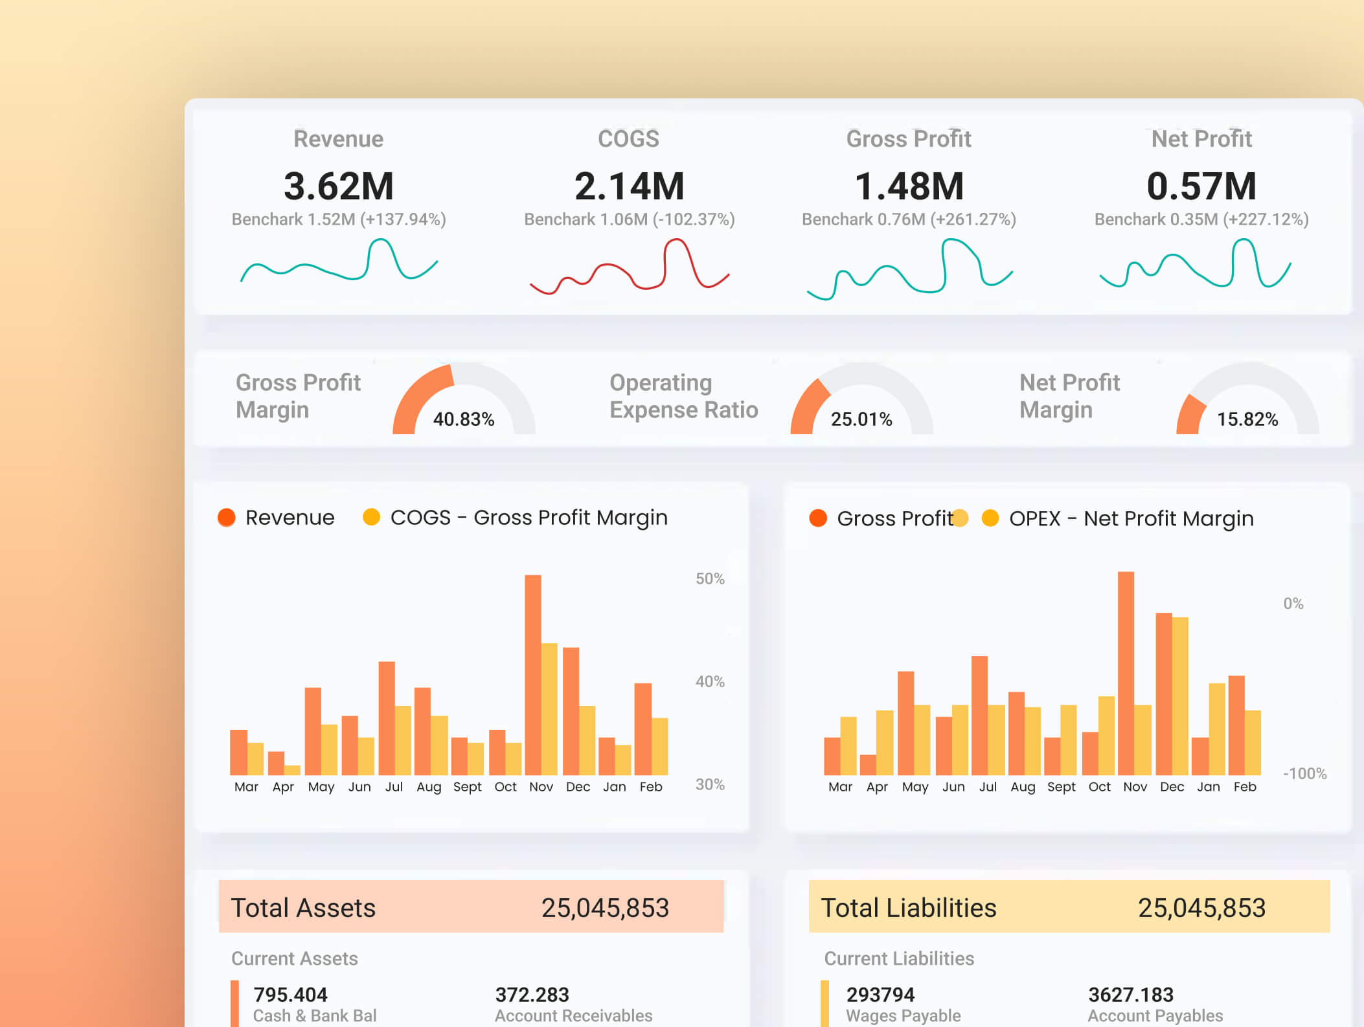This screenshot has width=1364, height=1027.
Task: Click the Net Profit card title
Action: (x=1202, y=138)
